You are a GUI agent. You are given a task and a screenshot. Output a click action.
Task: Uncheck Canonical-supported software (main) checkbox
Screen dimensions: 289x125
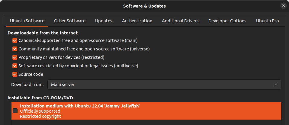point(14,40)
